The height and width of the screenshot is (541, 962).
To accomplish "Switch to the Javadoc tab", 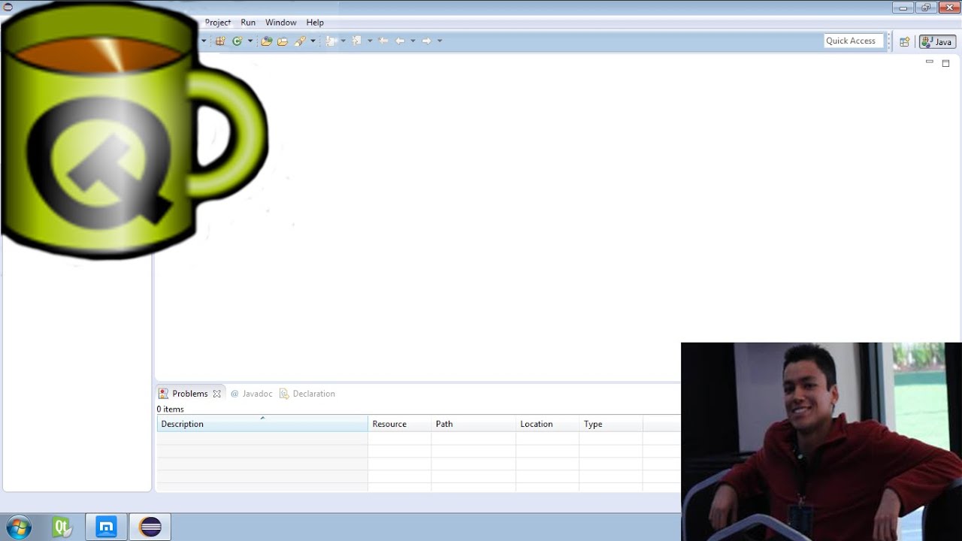I will pyautogui.click(x=252, y=394).
